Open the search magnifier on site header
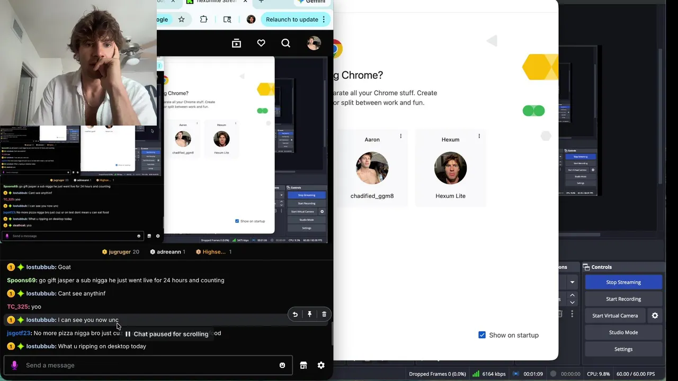The height and width of the screenshot is (381, 678). pyautogui.click(x=286, y=43)
